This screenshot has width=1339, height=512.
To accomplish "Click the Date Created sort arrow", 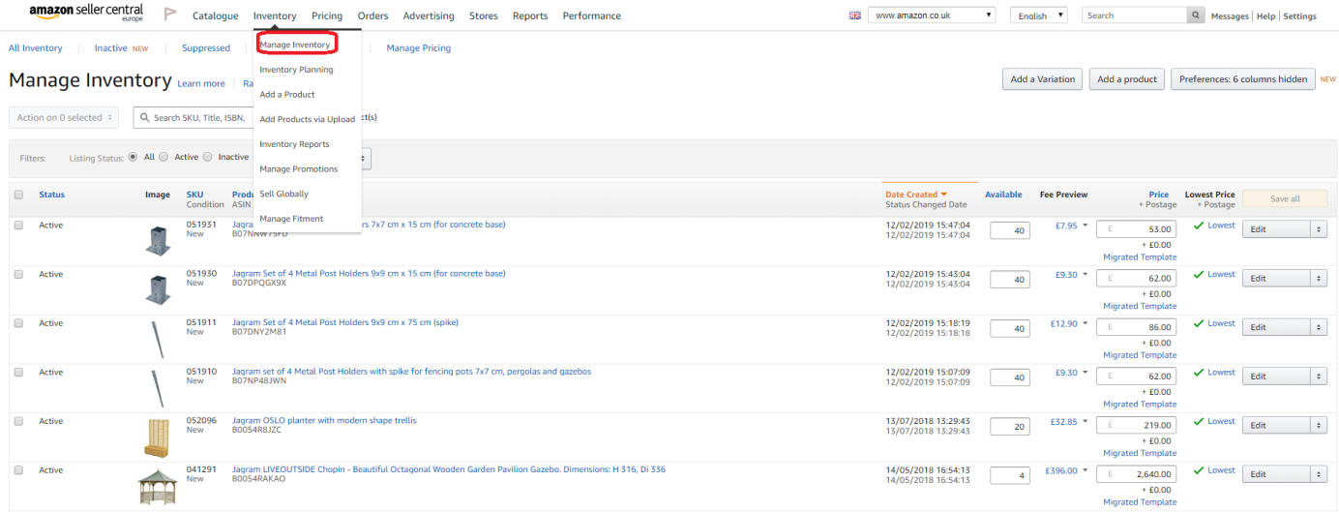I will click(x=944, y=195).
